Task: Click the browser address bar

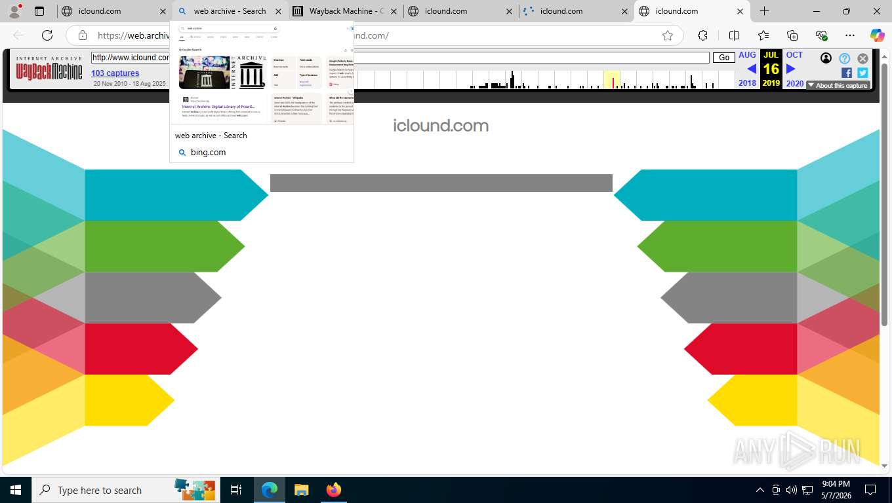Action: pos(374,35)
